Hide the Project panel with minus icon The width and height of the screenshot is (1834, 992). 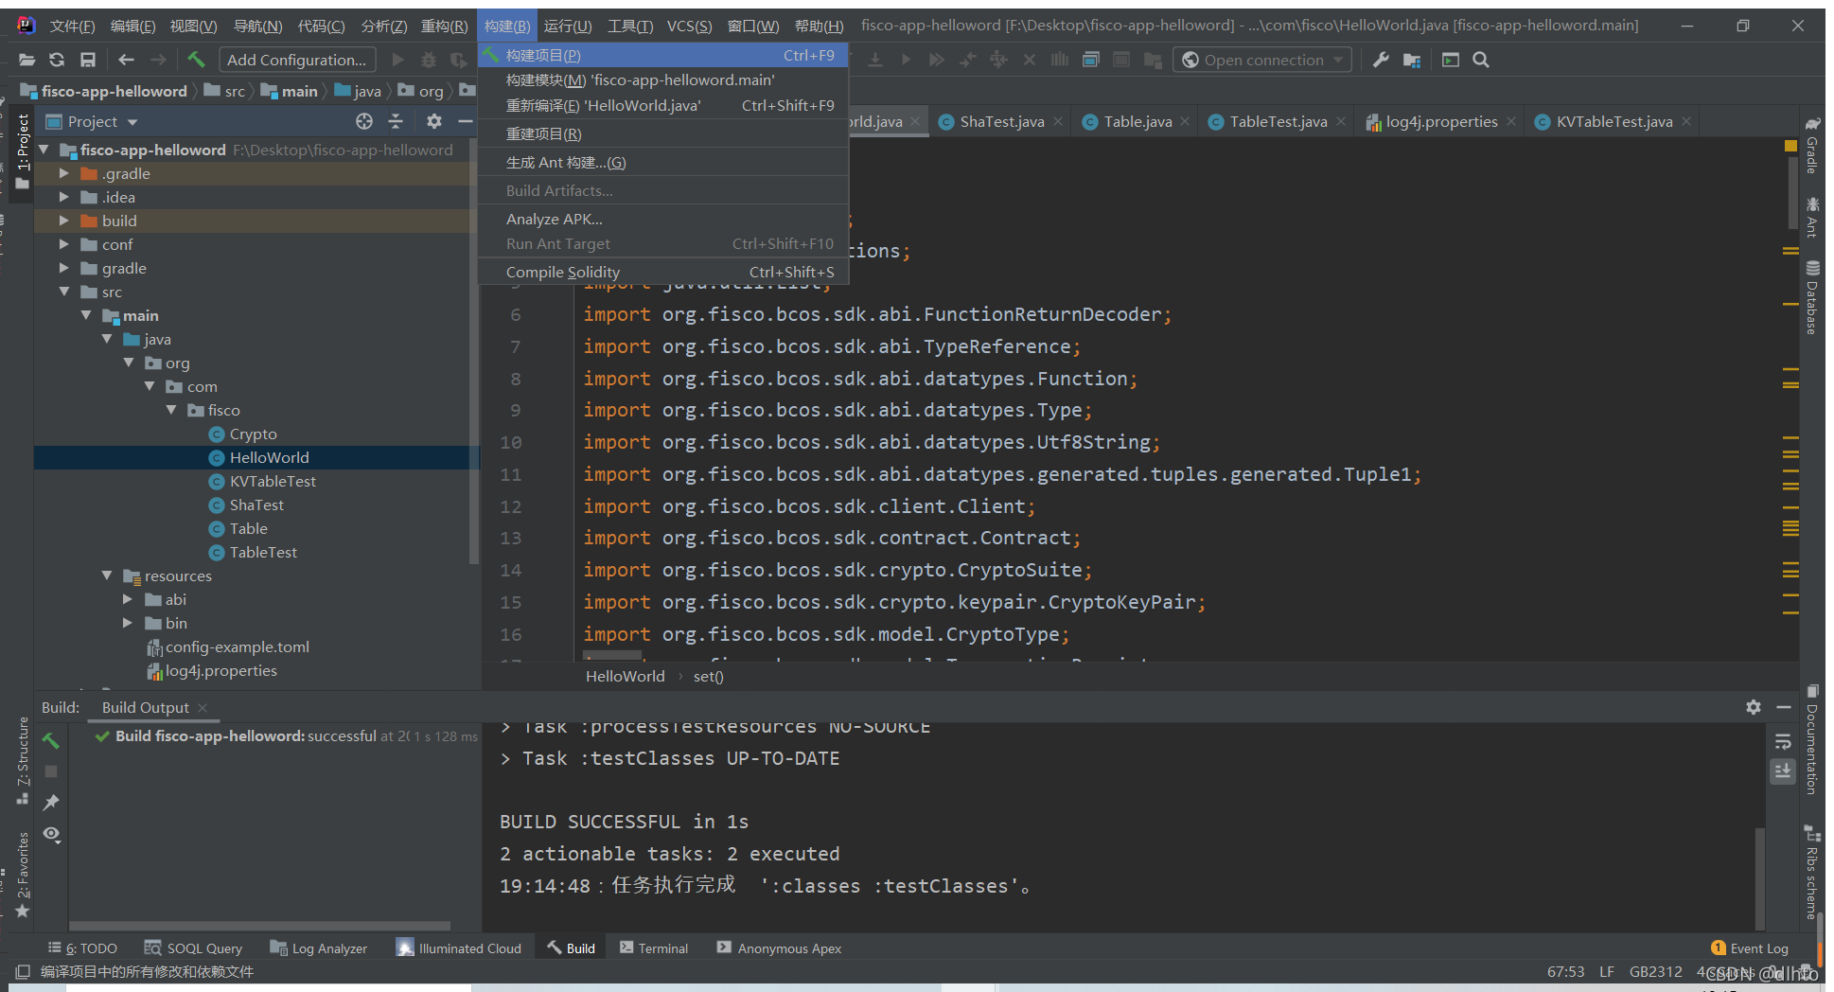pos(465,121)
